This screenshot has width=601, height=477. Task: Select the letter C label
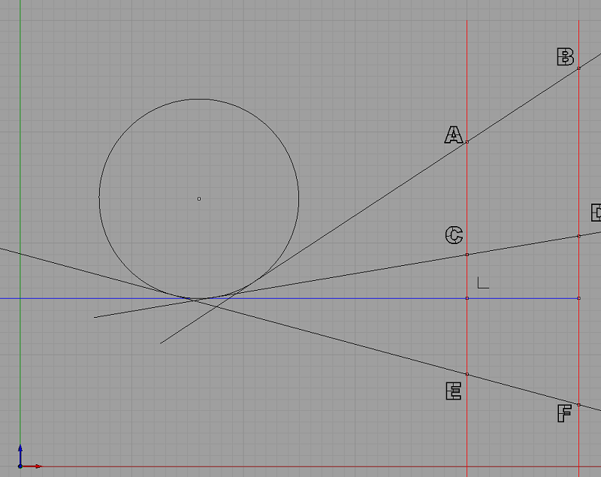[455, 235]
